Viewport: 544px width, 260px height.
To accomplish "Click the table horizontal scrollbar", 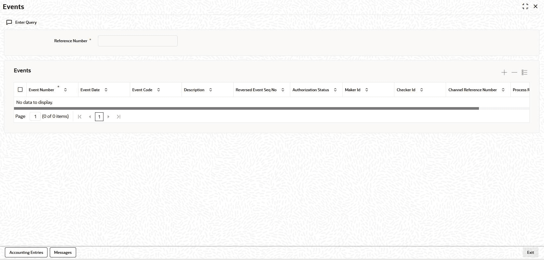I will [246, 108].
